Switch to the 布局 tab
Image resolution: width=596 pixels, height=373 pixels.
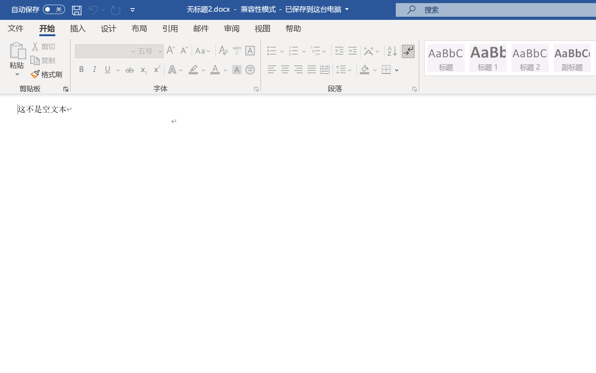tap(139, 28)
